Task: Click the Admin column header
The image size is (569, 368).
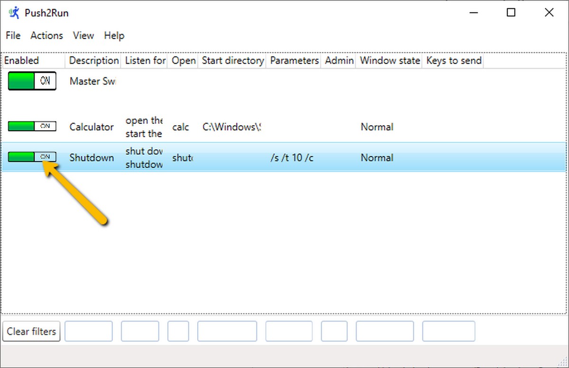Action: (x=339, y=61)
